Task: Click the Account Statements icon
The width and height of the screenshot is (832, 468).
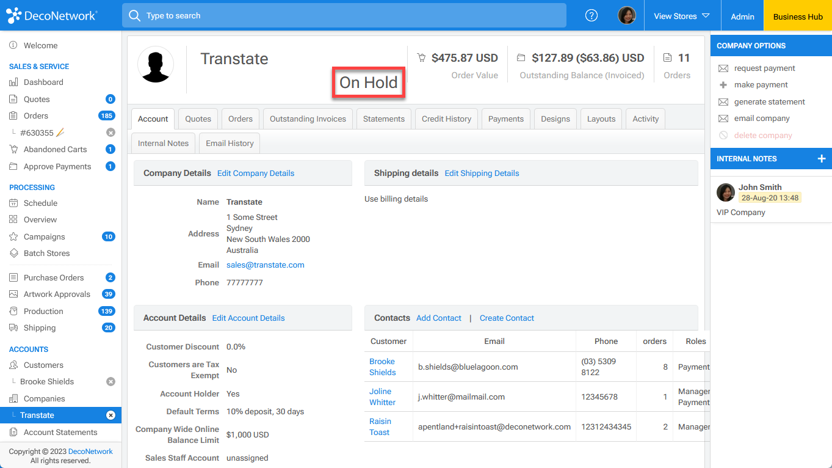Action: (x=13, y=433)
